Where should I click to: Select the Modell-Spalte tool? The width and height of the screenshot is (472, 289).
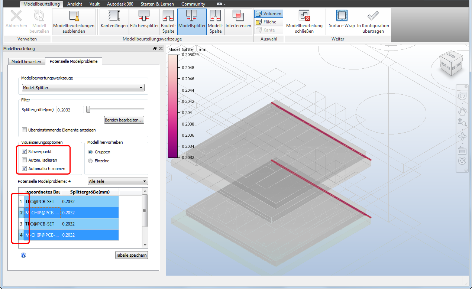click(x=216, y=22)
